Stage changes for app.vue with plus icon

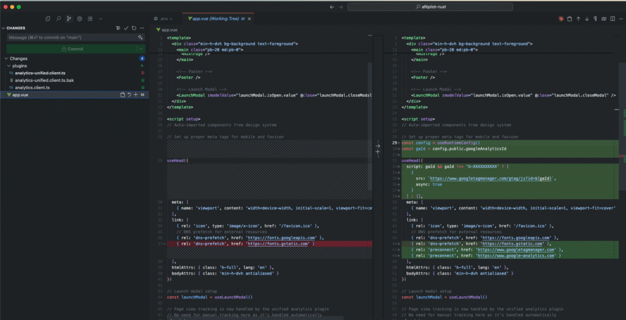(135, 95)
